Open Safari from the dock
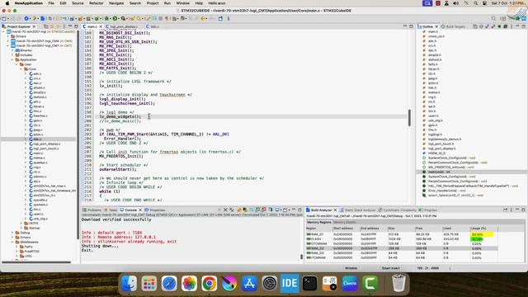The image size is (528, 297). (169, 283)
